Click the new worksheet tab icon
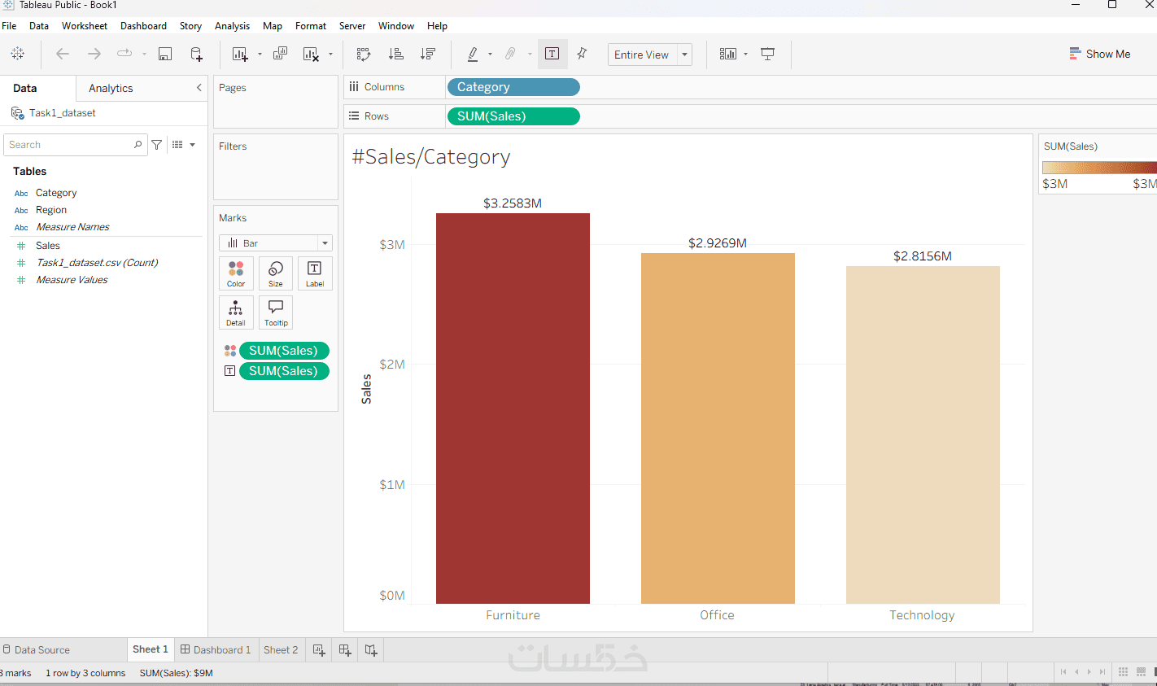The image size is (1157, 686). point(319,649)
